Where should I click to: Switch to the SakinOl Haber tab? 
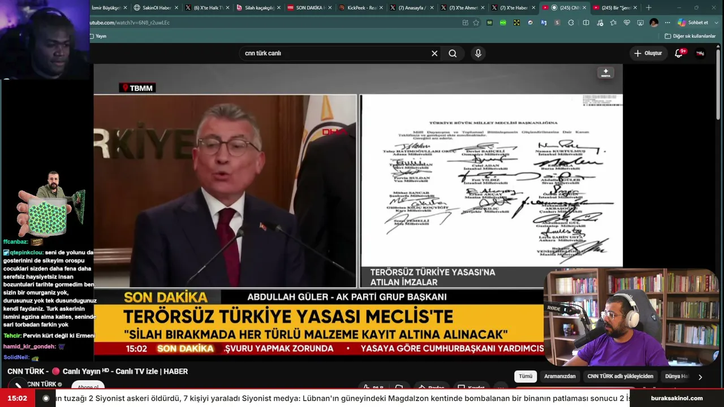point(156,8)
